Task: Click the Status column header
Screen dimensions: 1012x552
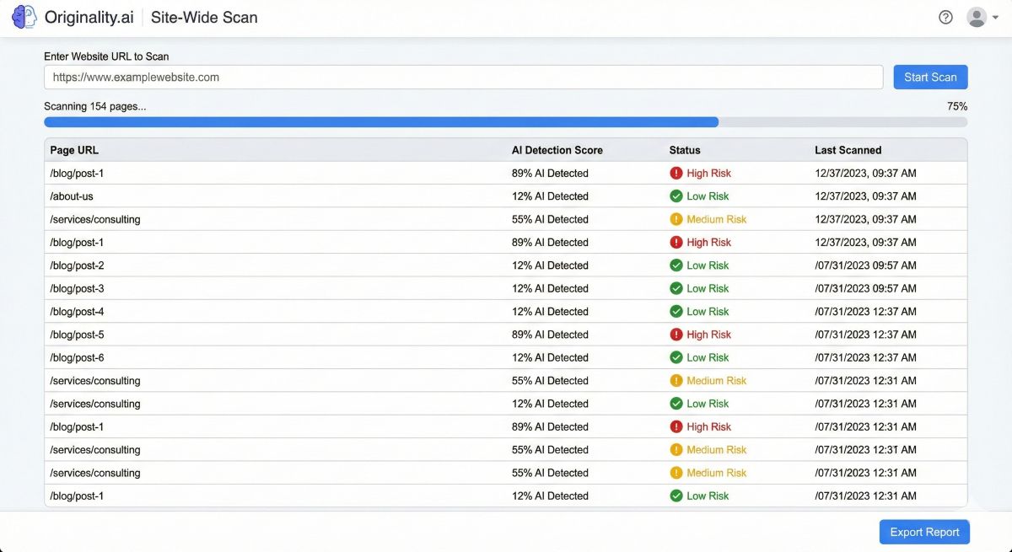Action: [685, 150]
